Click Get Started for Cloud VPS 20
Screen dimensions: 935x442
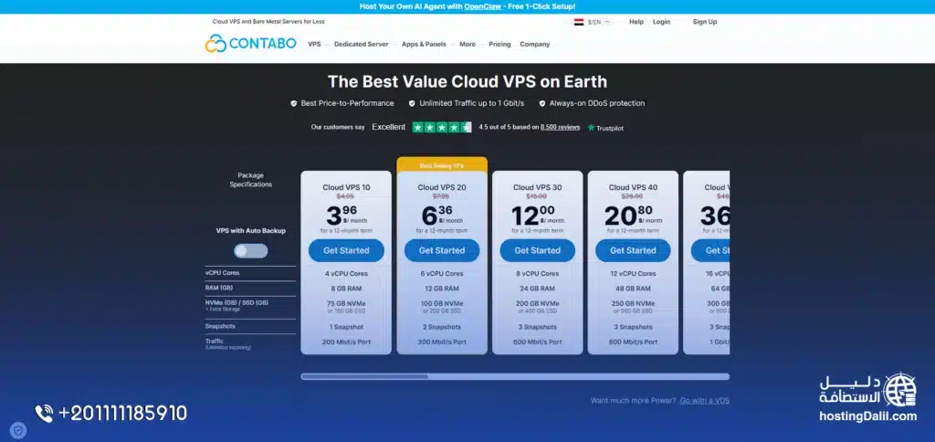tap(442, 250)
